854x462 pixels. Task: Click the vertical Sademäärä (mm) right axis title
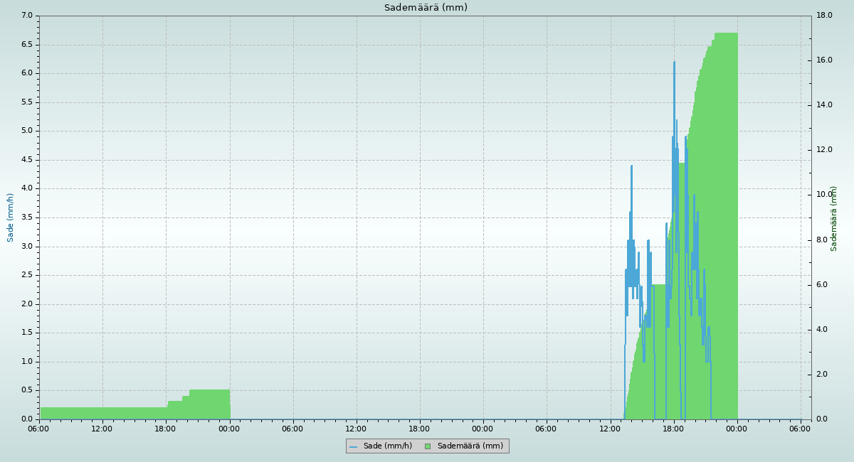click(x=834, y=218)
